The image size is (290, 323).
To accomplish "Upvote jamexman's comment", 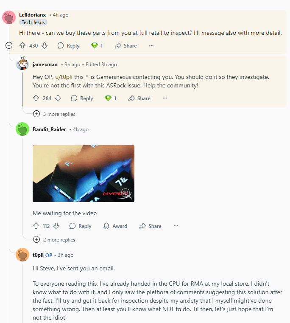I will (x=36, y=98).
